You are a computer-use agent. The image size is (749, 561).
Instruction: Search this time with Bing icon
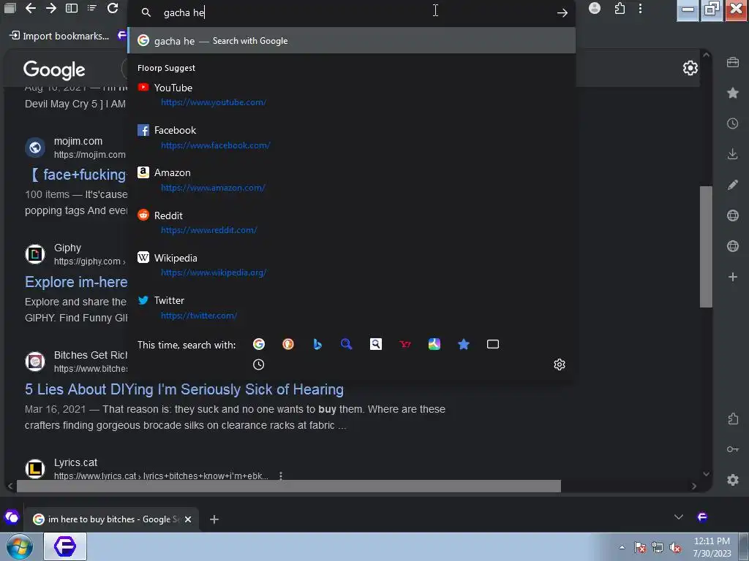[317, 344]
